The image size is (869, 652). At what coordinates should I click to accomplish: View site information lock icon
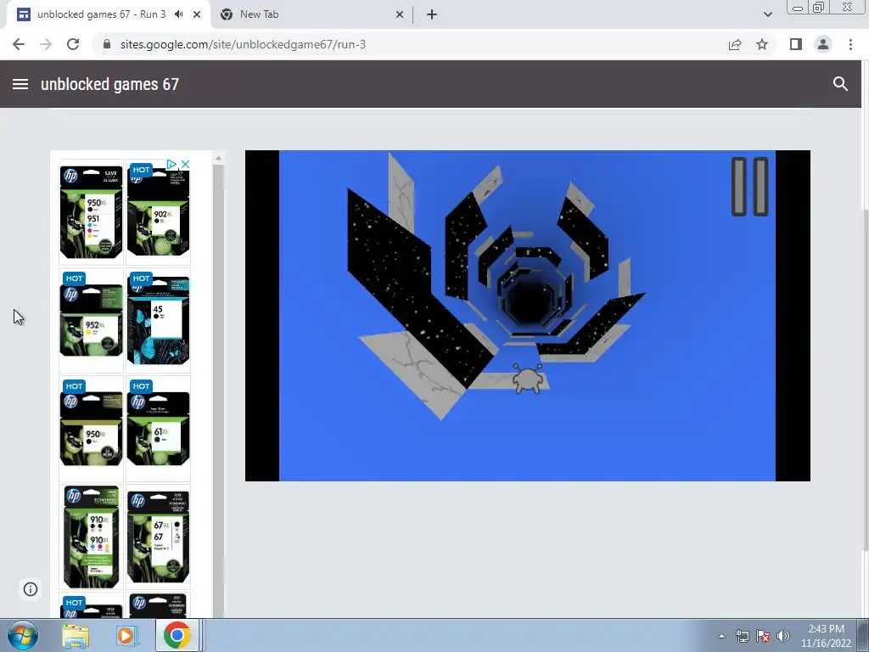[106, 44]
